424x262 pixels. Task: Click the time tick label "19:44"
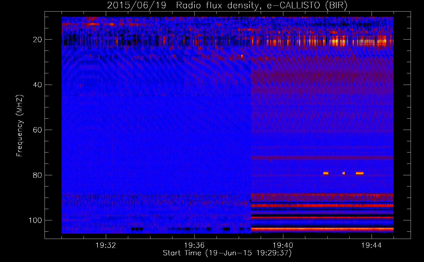tap(372, 245)
